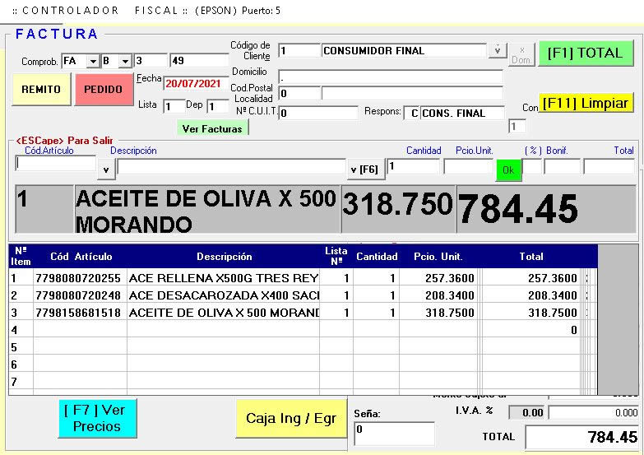Viewport: 644px width, 455px height.
Task: Select the red PEDIDO button
Action: (104, 89)
